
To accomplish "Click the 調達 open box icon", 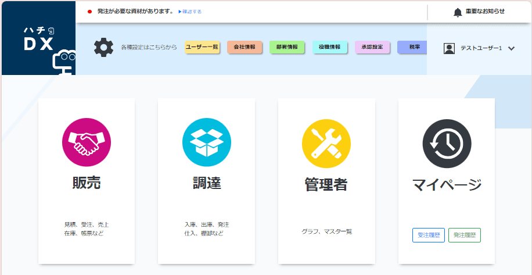I will pos(206,142).
